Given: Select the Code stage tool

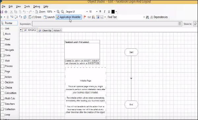Looking at the screenshot, I should point(6,55).
